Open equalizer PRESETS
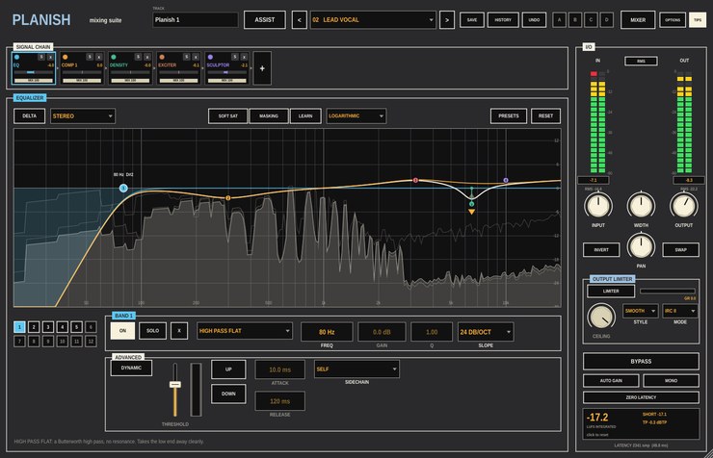 tap(509, 116)
